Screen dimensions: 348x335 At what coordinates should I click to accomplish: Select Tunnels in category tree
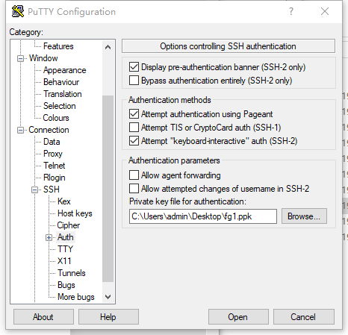pyautogui.click(x=72, y=273)
